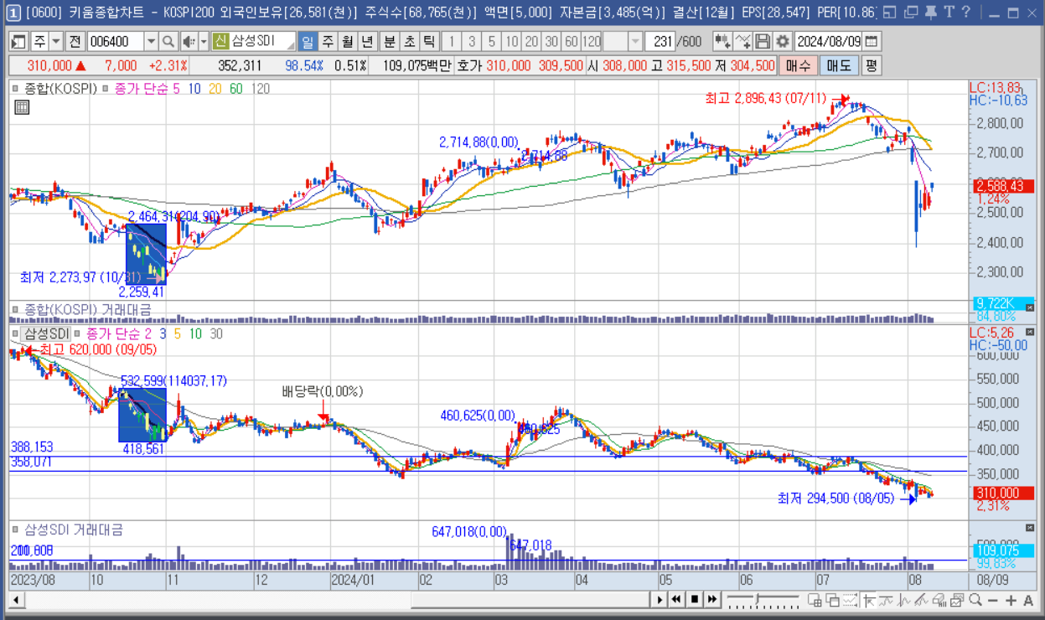
Task: Select the 일 daily period tab
Action: tap(307, 42)
